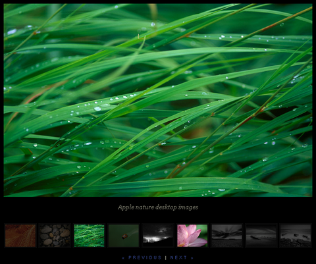
Task: Open the brown leaf texture thumbnail
Action: click(x=20, y=236)
